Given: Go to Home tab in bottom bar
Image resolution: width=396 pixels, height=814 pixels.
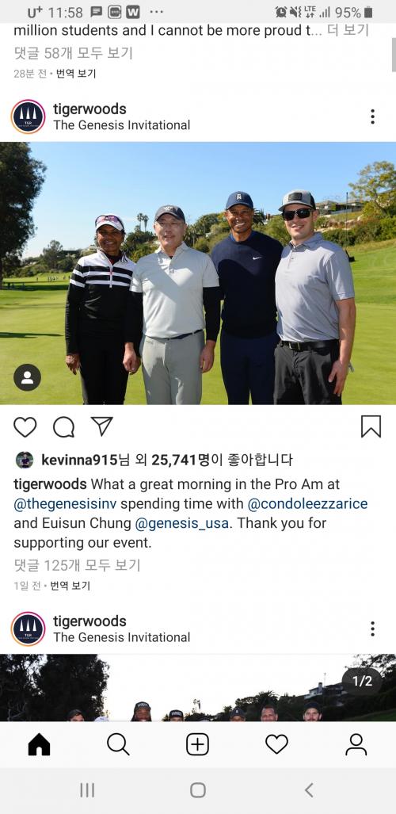Looking at the screenshot, I should click(x=40, y=745).
